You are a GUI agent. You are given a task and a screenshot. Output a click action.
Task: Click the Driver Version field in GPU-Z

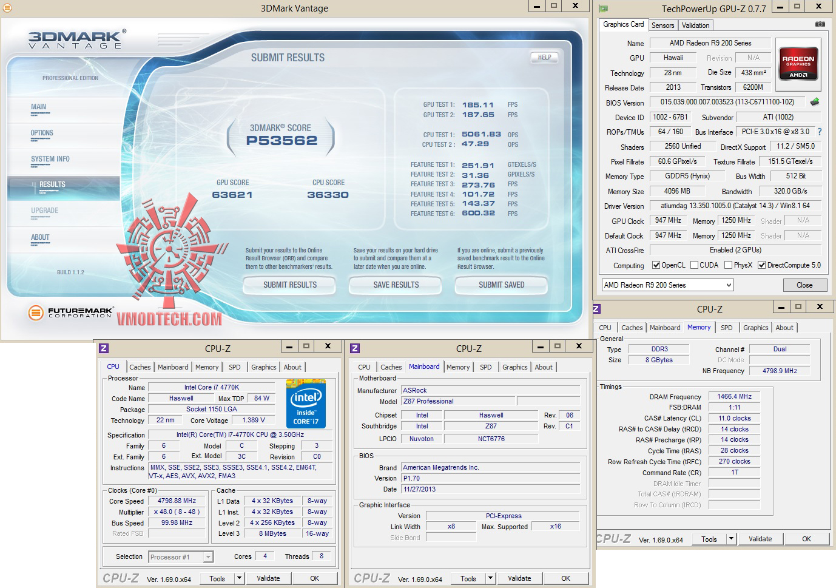pos(735,206)
